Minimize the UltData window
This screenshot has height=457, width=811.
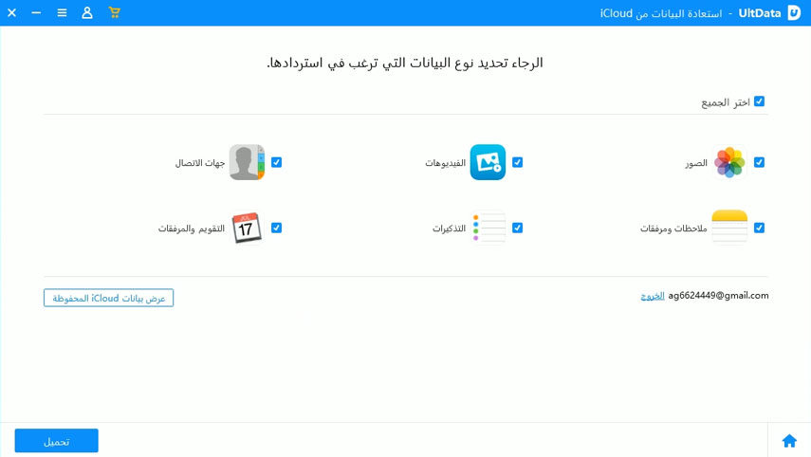[36, 12]
